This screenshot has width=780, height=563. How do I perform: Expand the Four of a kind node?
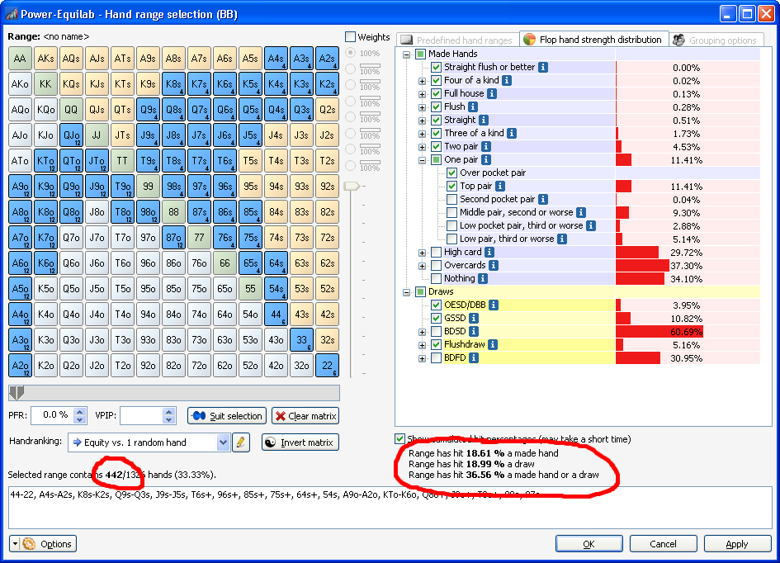(422, 81)
